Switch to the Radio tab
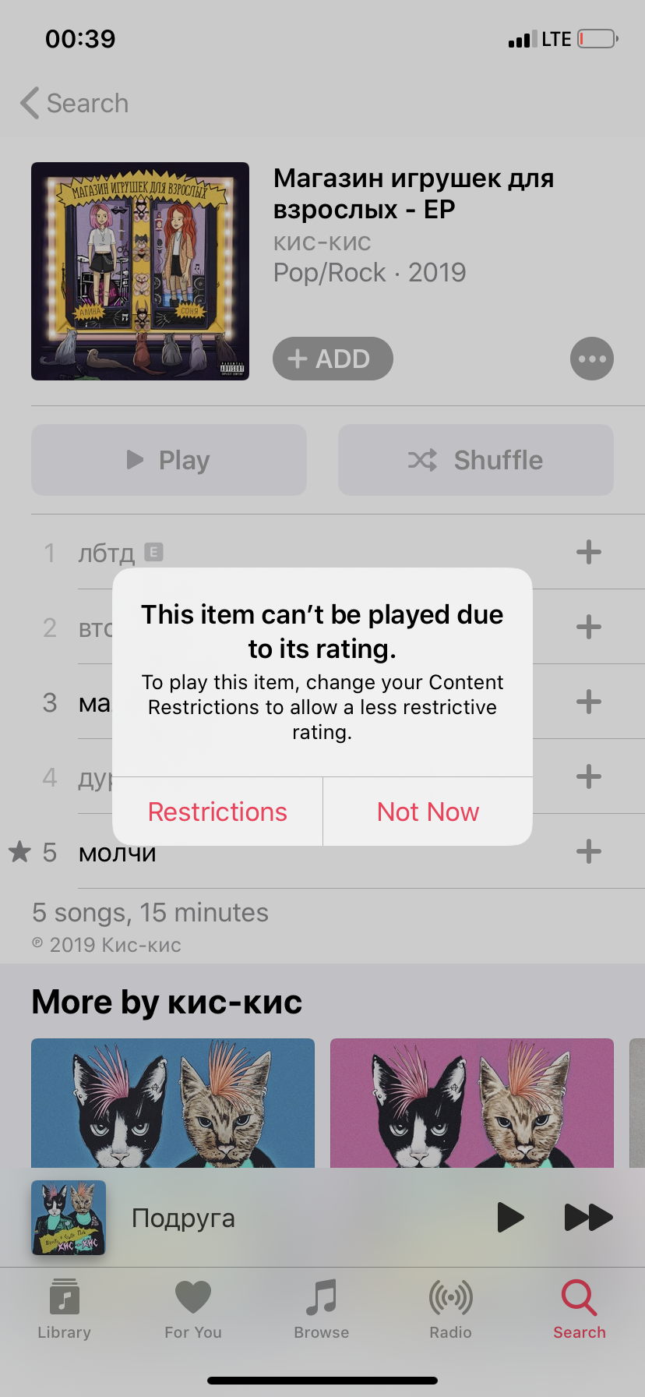The width and height of the screenshot is (645, 1397). point(451,1309)
